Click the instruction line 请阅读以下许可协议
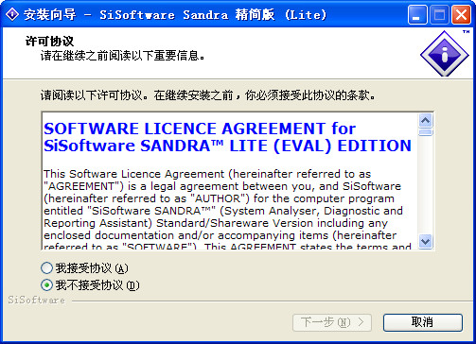The height and width of the screenshot is (344, 476). coord(208,95)
